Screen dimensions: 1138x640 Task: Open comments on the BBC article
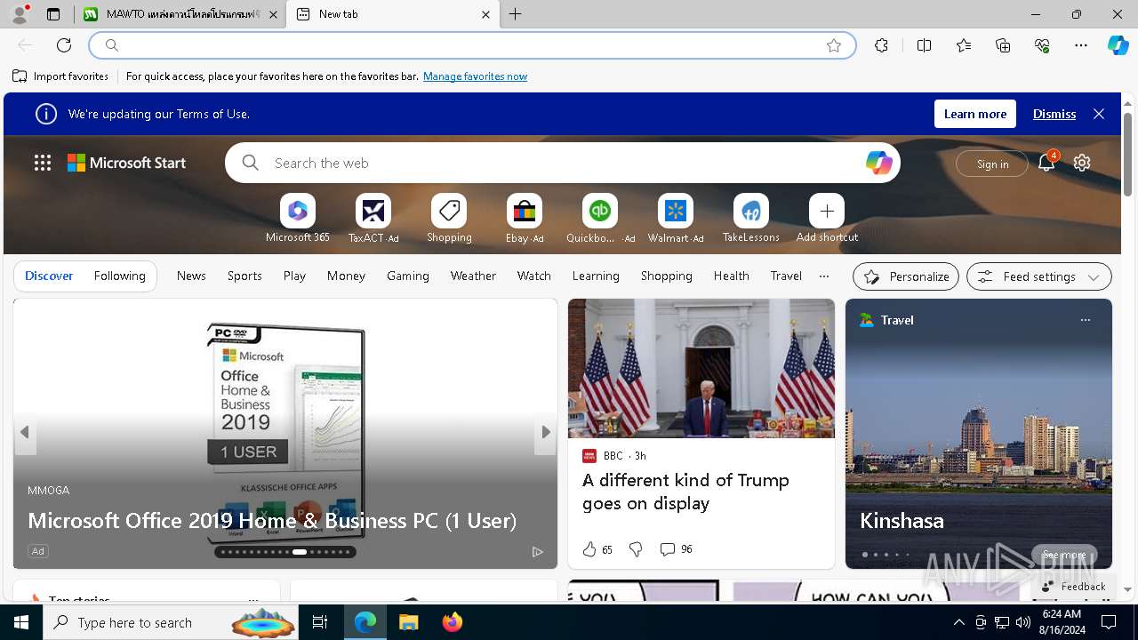click(676, 549)
